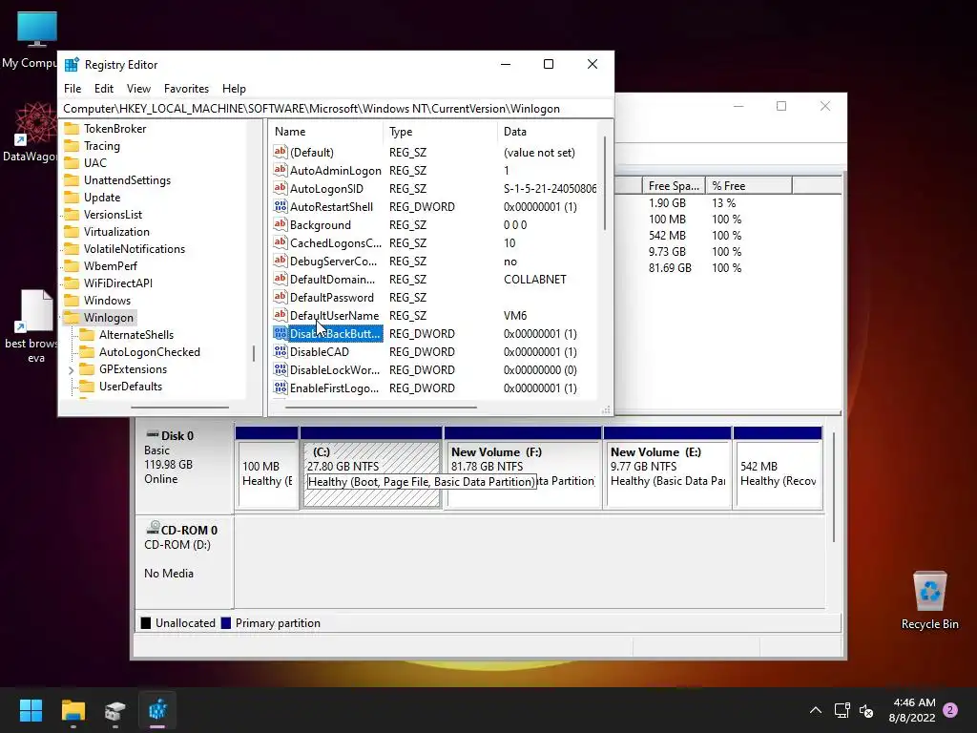Click the network tray icon

(x=842, y=710)
